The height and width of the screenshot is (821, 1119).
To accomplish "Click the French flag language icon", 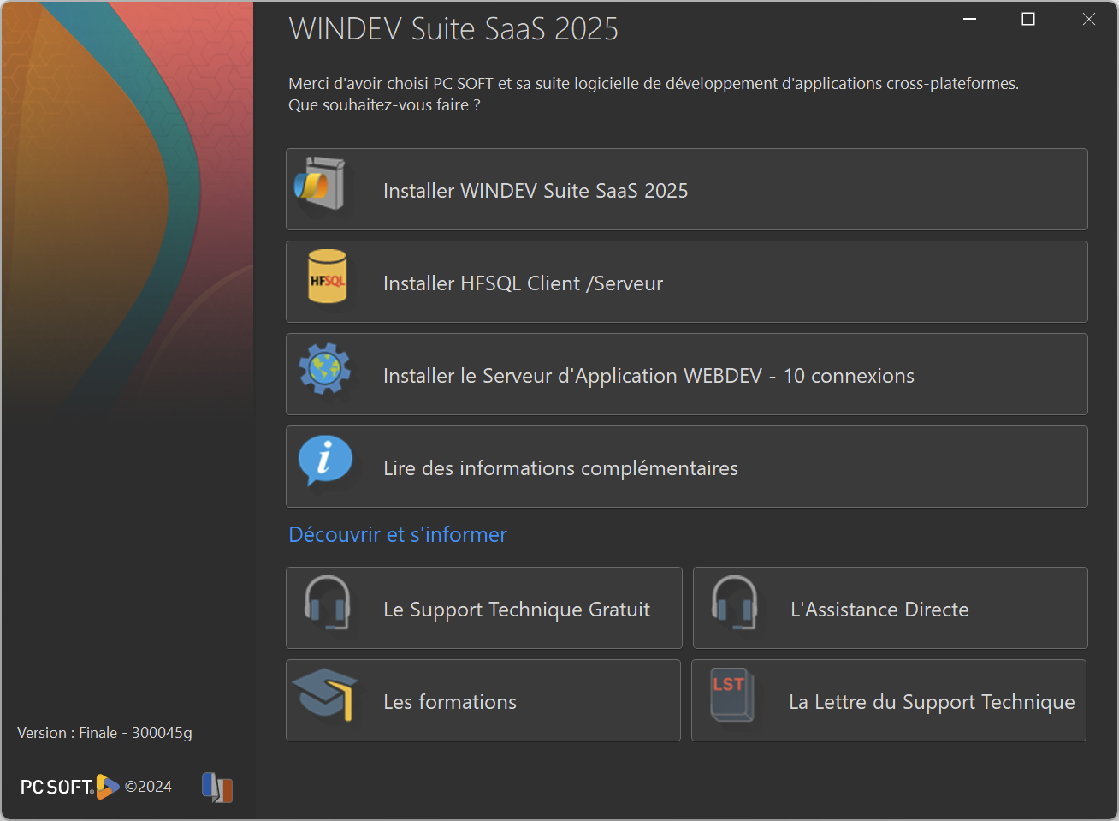I will pyautogui.click(x=217, y=787).
